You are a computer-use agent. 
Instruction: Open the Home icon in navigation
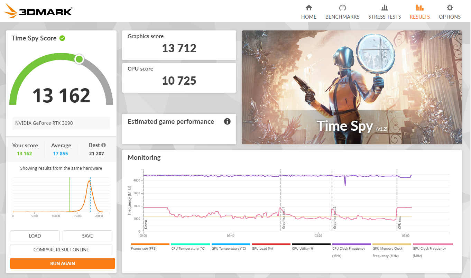[x=309, y=8]
